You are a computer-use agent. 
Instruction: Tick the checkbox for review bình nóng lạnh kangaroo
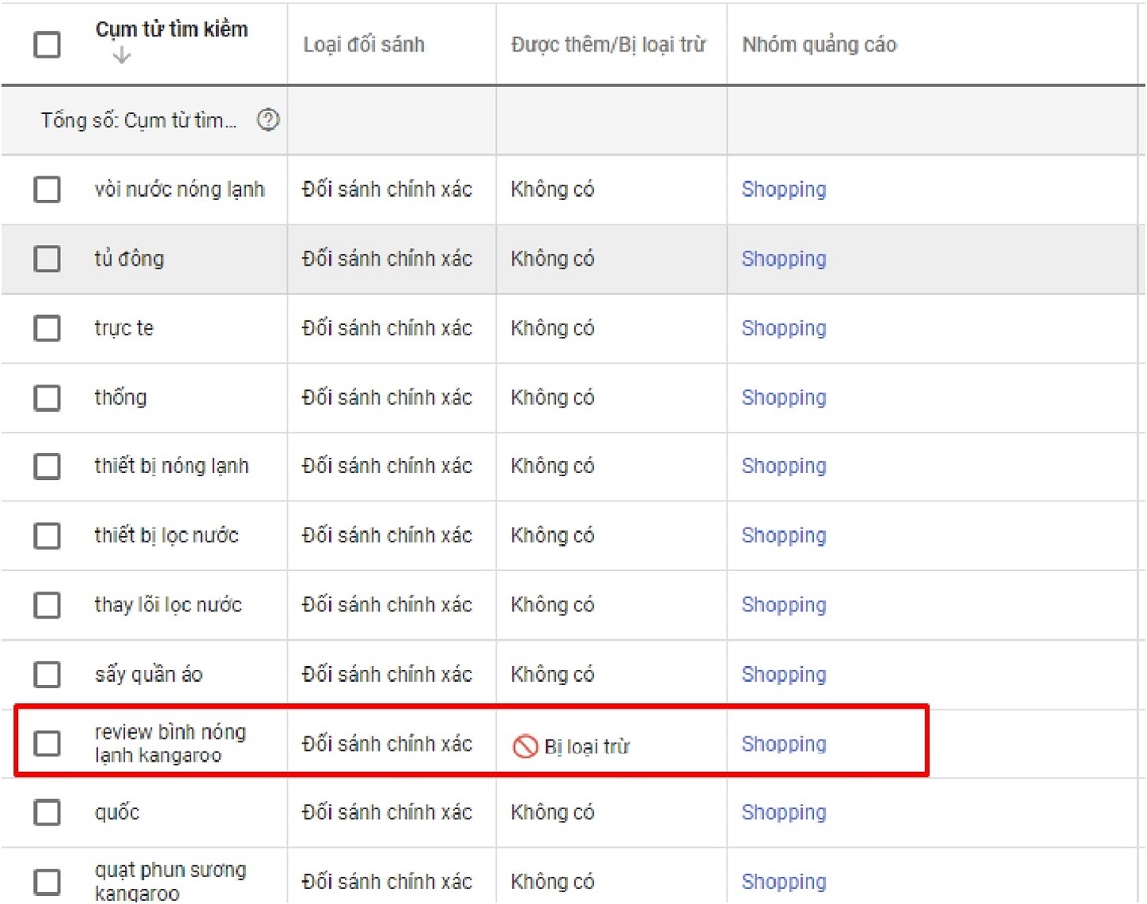[x=47, y=744]
